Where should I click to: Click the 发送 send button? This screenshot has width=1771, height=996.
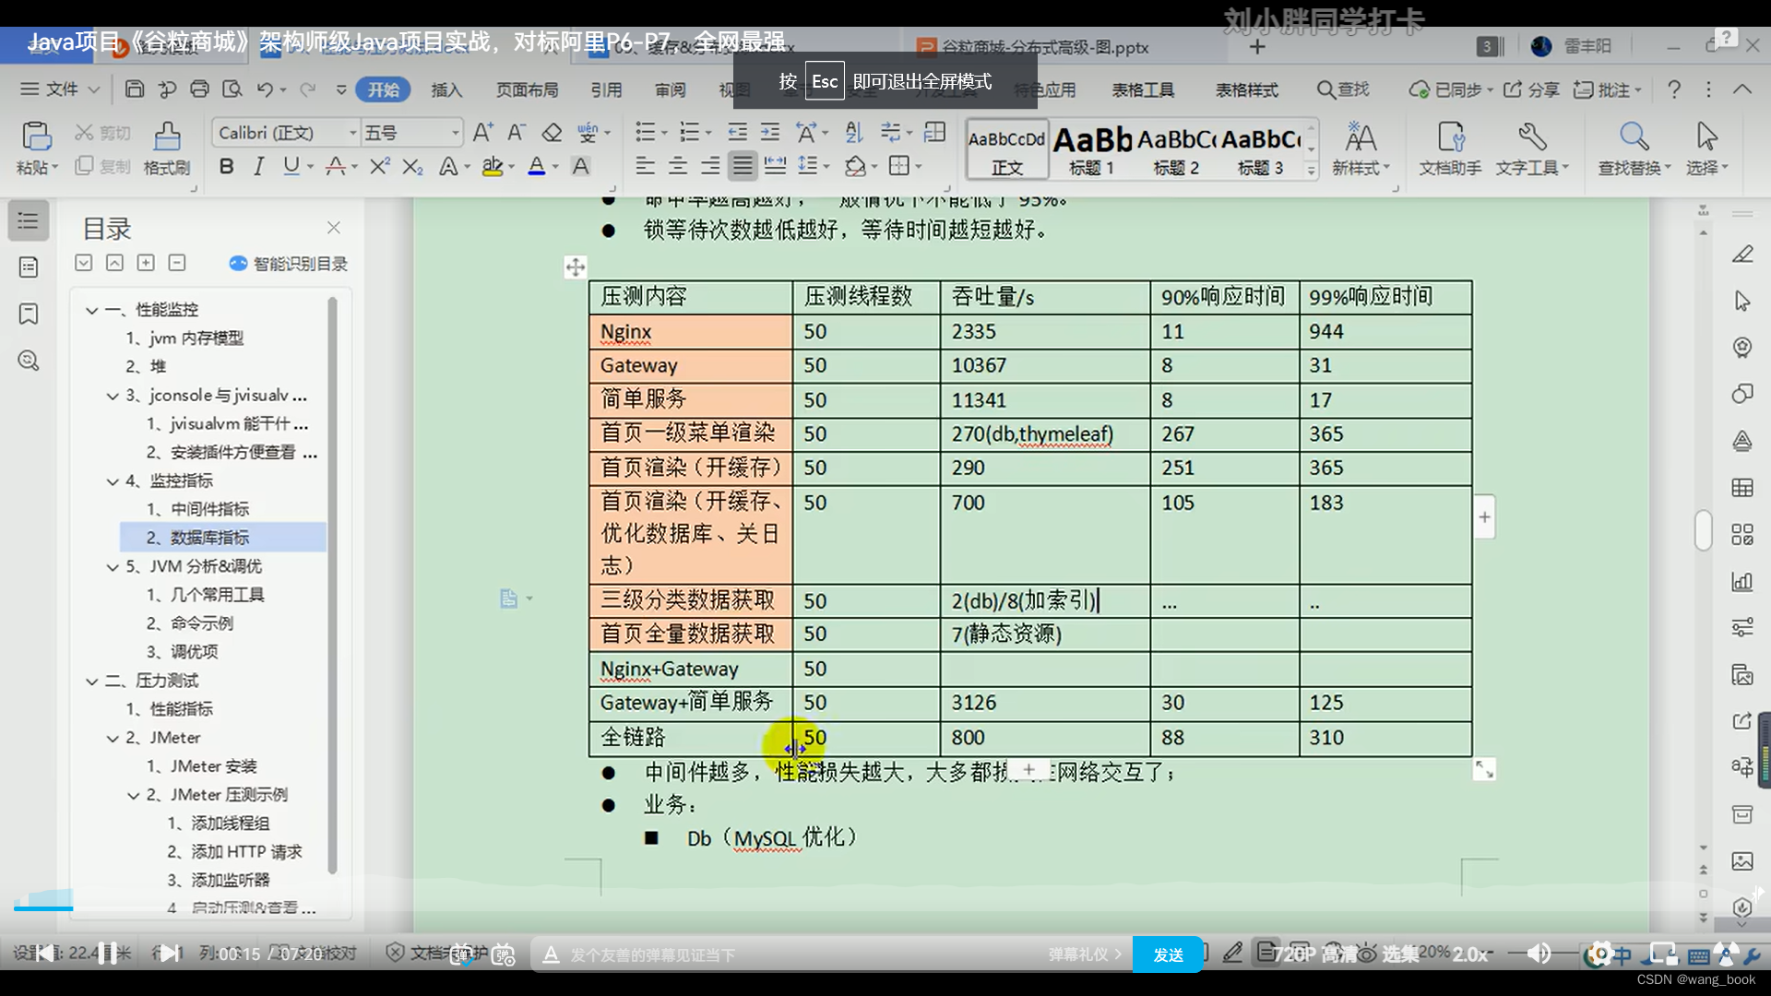(x=1168, y=954)
